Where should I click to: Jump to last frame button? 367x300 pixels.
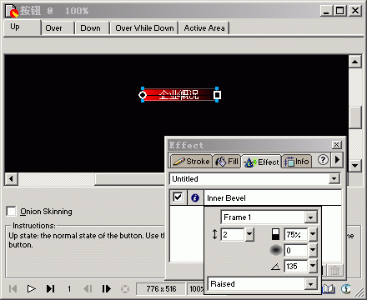(x=50, y=289)
